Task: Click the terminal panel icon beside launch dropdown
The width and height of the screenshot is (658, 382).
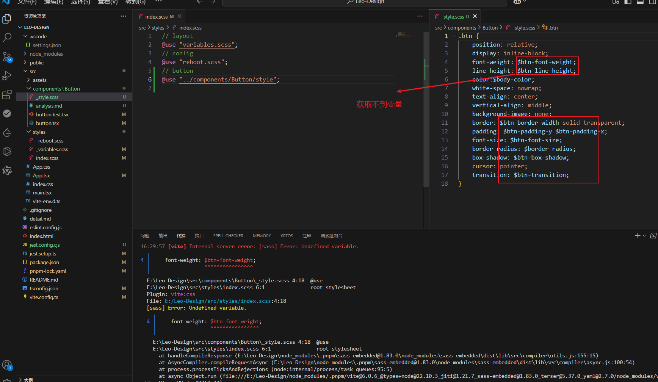Action: pyautogui.click(x=653, y=235)
